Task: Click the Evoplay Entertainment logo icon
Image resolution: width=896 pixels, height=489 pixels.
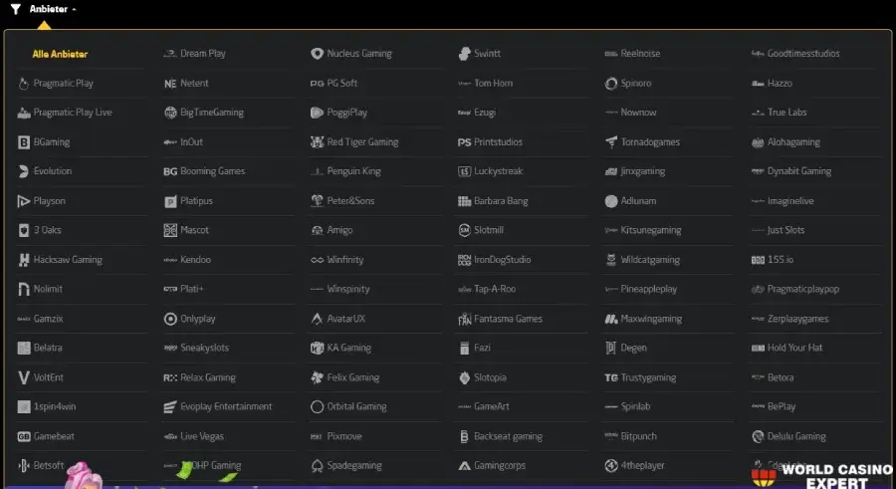Action: pyautogui.click(x=170, y=406)
